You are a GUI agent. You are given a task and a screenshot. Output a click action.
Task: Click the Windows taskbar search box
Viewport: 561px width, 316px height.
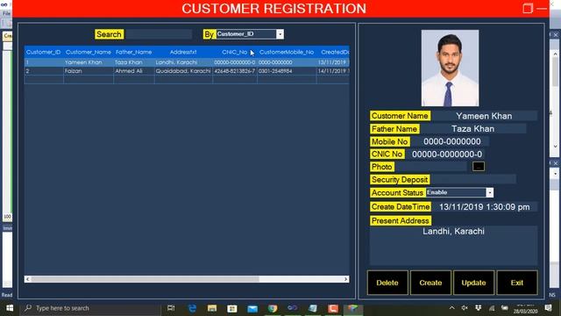pyautogui.click(x=90, y=308)
